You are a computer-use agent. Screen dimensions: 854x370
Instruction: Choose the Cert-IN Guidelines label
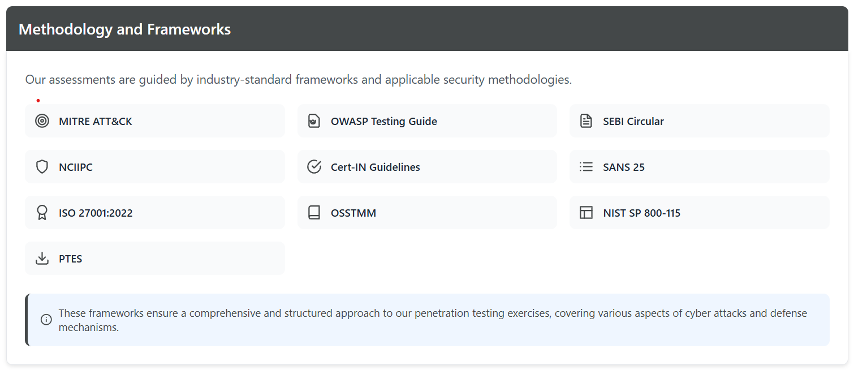click(x=375, y=167)
